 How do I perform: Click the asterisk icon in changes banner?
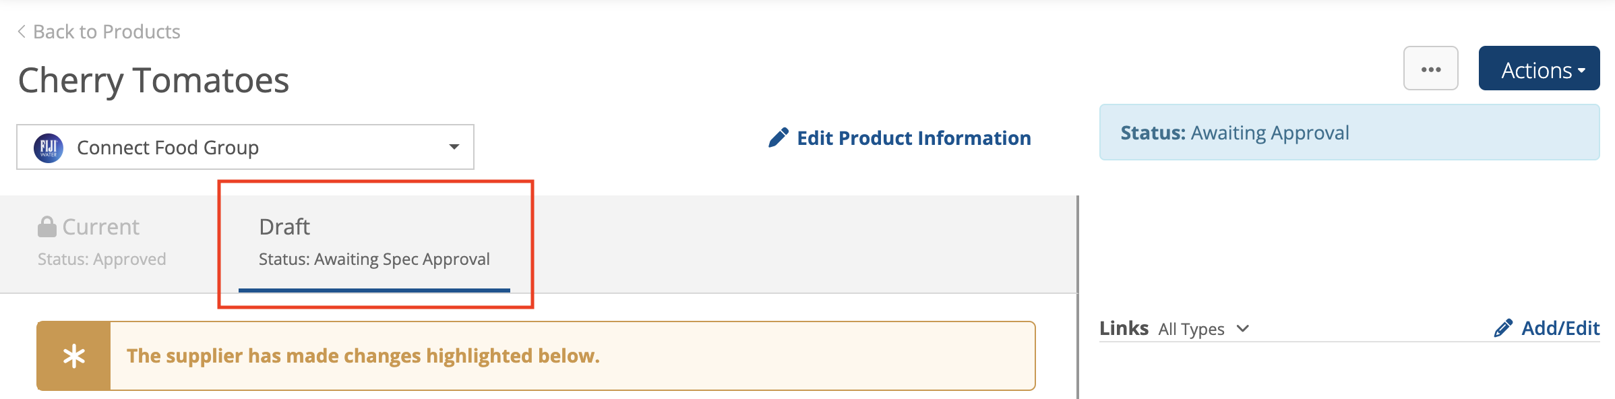tap(74, 356)
